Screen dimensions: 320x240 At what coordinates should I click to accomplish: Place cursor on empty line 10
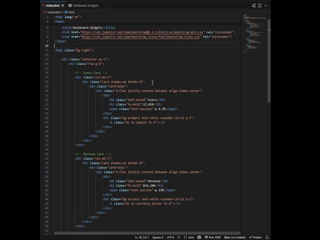tap(100, 45)
